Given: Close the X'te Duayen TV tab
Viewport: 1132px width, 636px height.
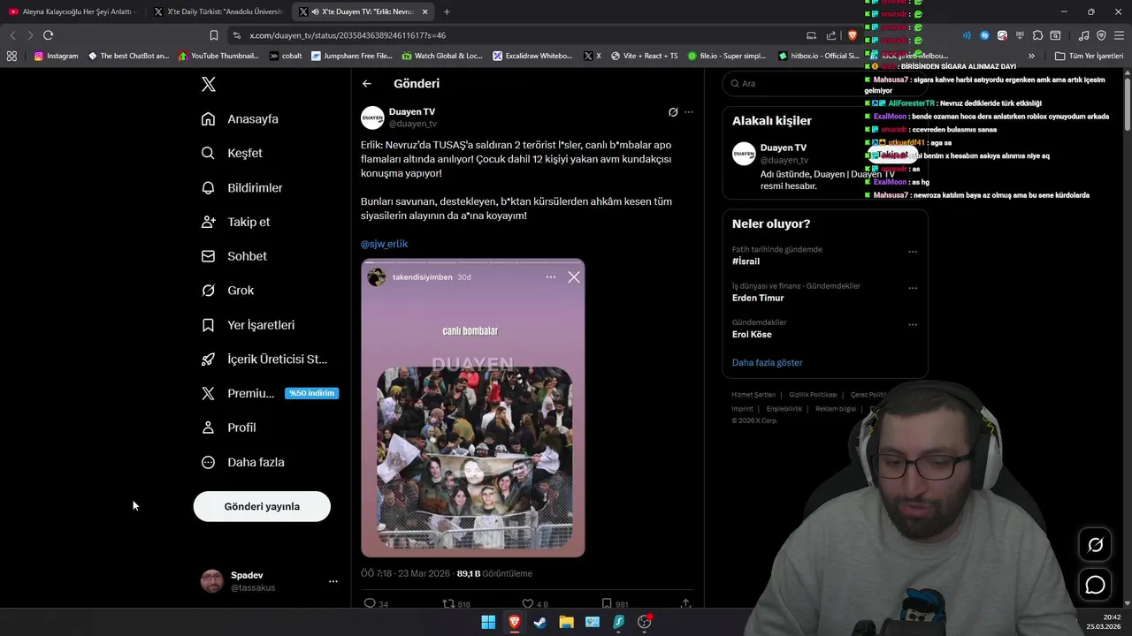Looking at the screenshot, I should (x=424, y=12).
